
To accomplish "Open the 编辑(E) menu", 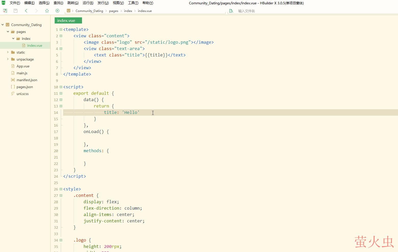I will pos(29,3).
